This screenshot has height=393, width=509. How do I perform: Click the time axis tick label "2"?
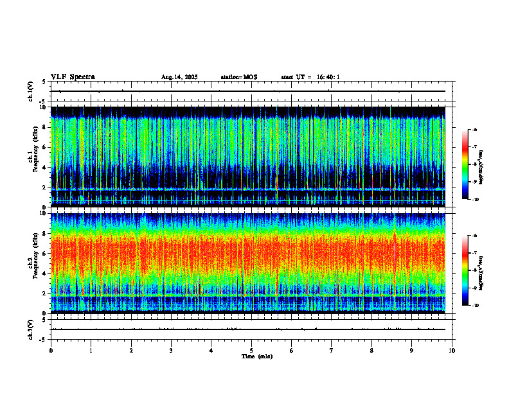(x=131, y=351)
